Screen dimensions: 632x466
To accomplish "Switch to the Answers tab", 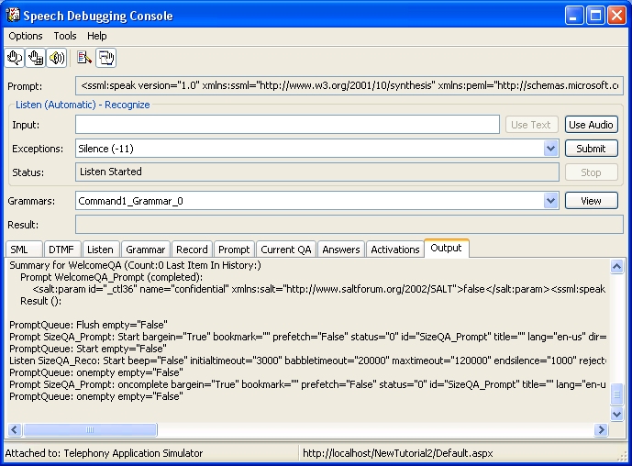I will 341,250.
